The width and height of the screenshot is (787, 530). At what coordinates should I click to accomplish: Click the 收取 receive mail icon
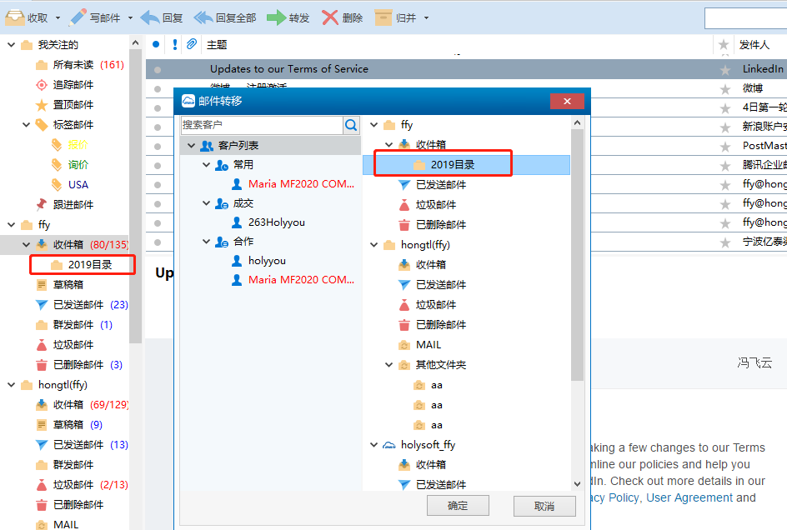point(15,17)
